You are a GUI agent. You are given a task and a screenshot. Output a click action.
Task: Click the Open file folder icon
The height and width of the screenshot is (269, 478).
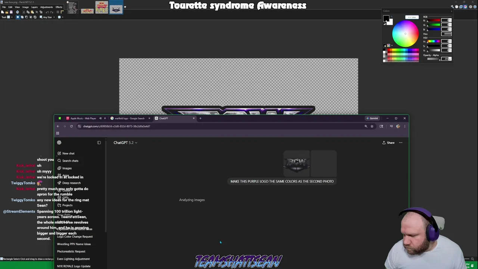click(x=7, y=12)
